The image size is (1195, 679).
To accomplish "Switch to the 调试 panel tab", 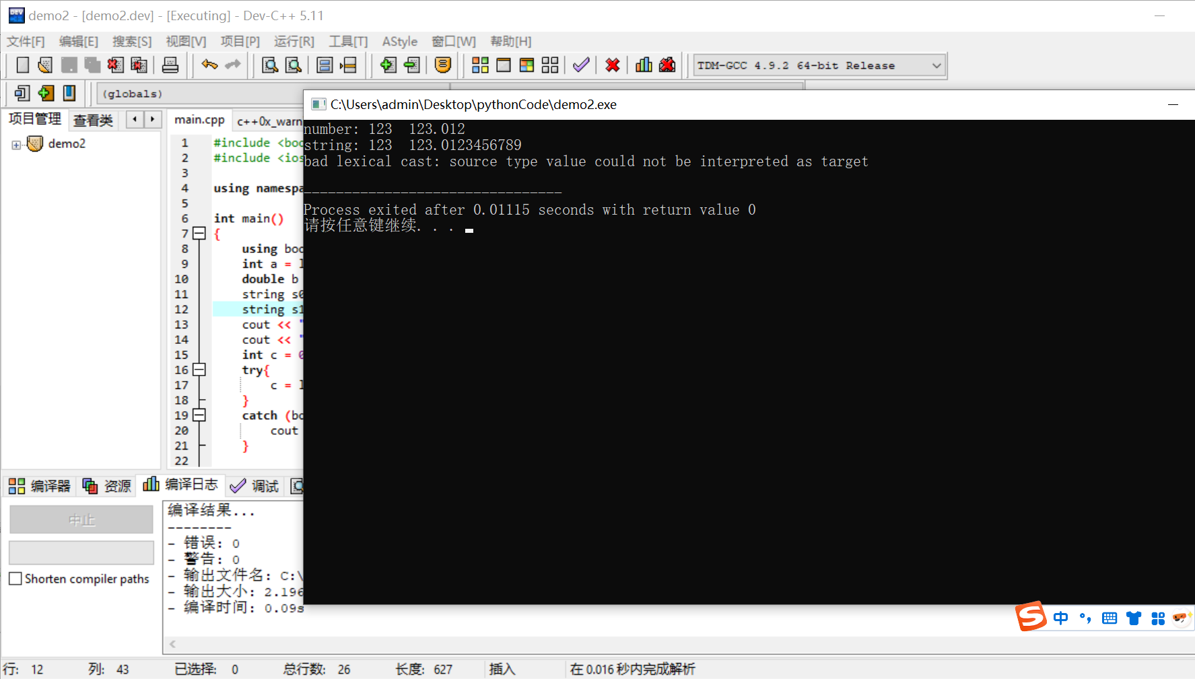I will tap(263, 486).
